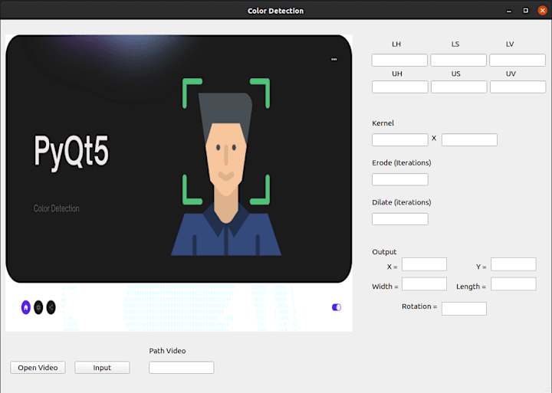Screen dimensions: 552x393
Task: Focus the second Kernel size field
Action: 470,139
